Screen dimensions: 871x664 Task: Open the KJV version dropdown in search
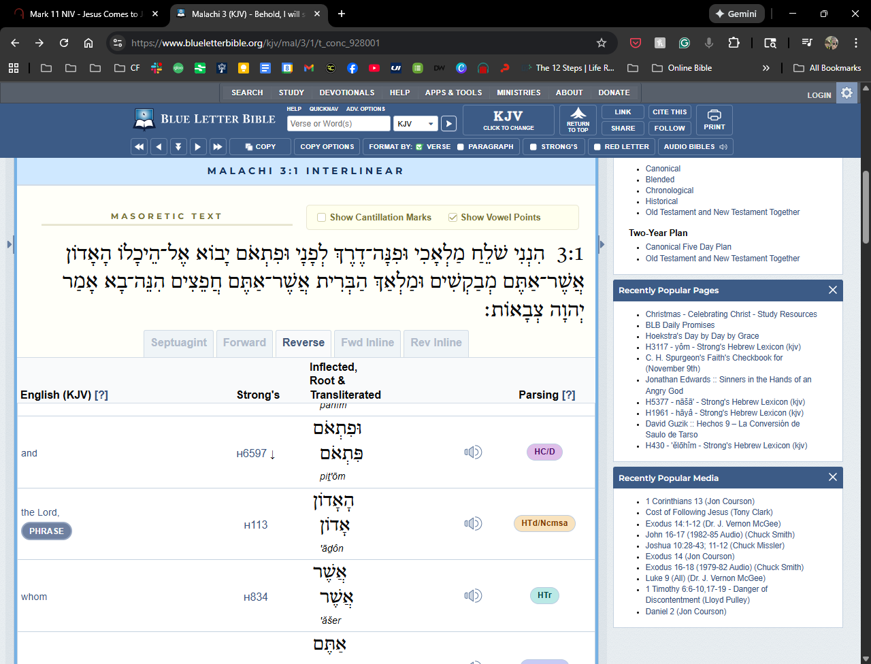coord(415,124)
